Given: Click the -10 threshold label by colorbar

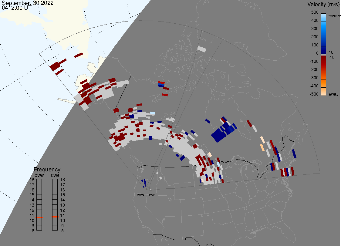Looking at the screenshot, I should pyautogui.click(x=331, y=57).
